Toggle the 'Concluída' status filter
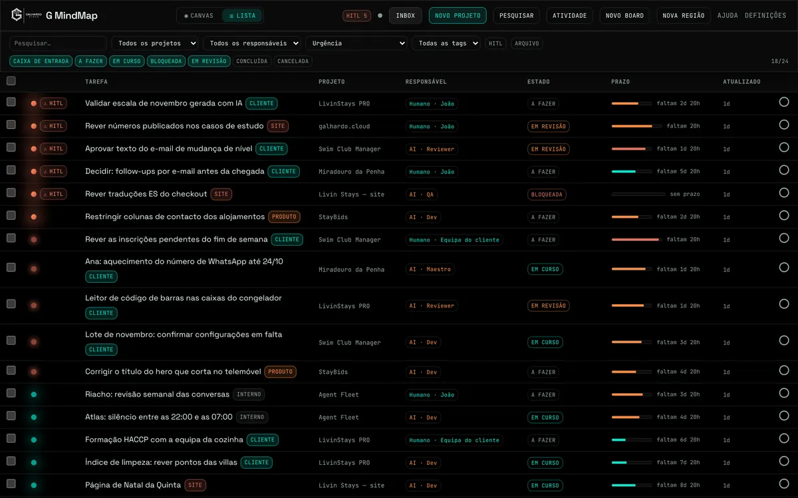This screenshot has width=798, height=498. point(252,61)
